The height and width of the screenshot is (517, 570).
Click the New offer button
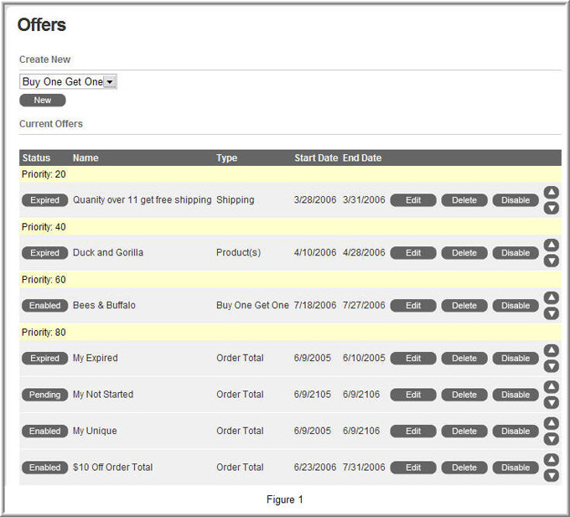[x=43, y=101]
